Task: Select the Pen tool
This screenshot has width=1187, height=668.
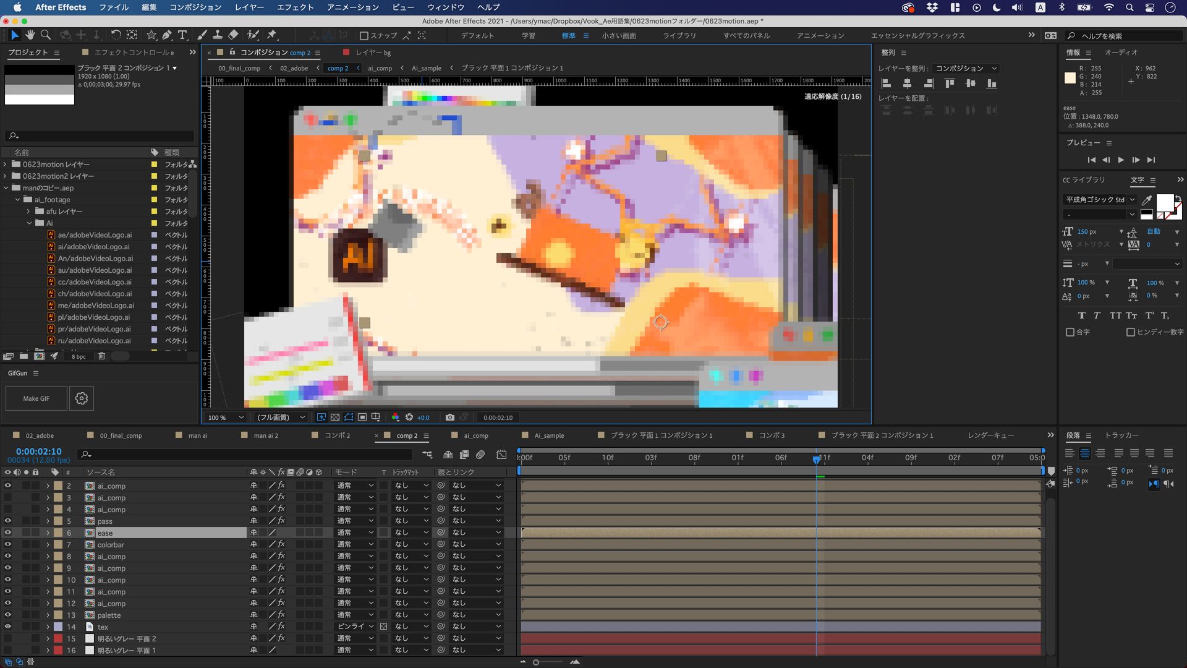Action: (167, 35)
